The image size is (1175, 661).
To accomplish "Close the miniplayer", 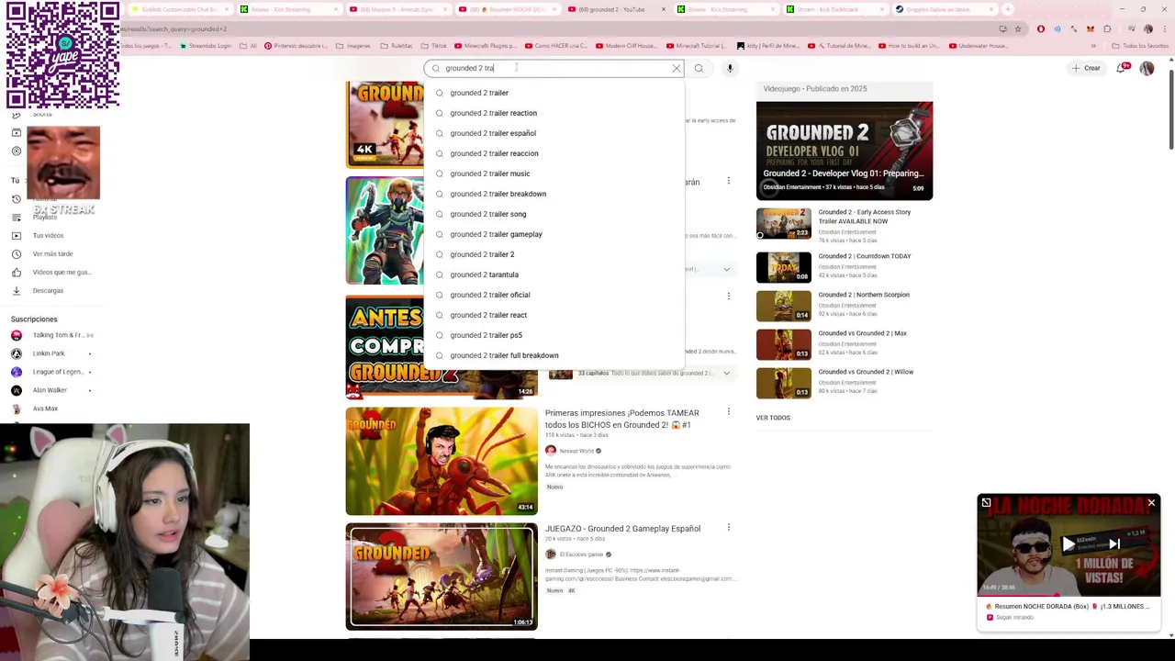I will coord(1151,503).
